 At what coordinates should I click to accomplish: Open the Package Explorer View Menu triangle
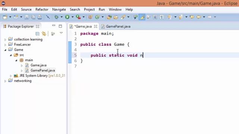61,33
